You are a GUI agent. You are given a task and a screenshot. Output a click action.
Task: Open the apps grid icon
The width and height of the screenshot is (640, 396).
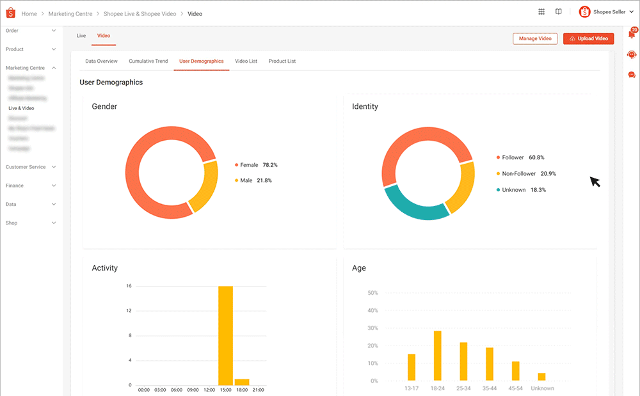[541, 12]
